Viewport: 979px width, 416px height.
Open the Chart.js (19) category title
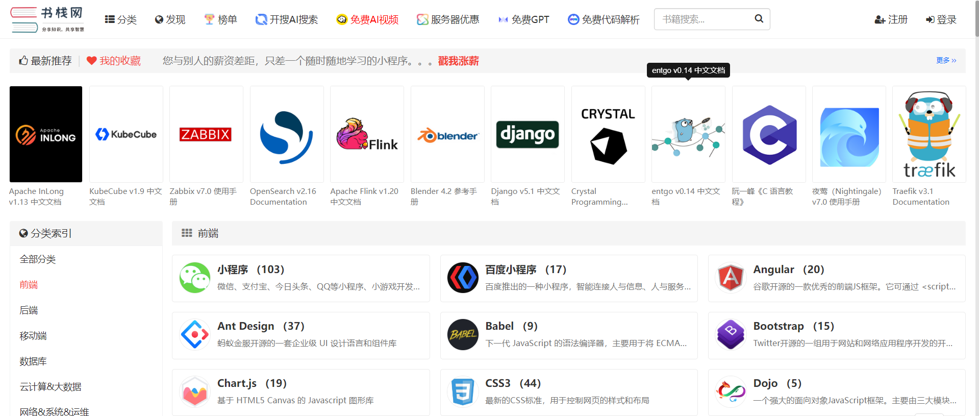click(x=252, y=383)
